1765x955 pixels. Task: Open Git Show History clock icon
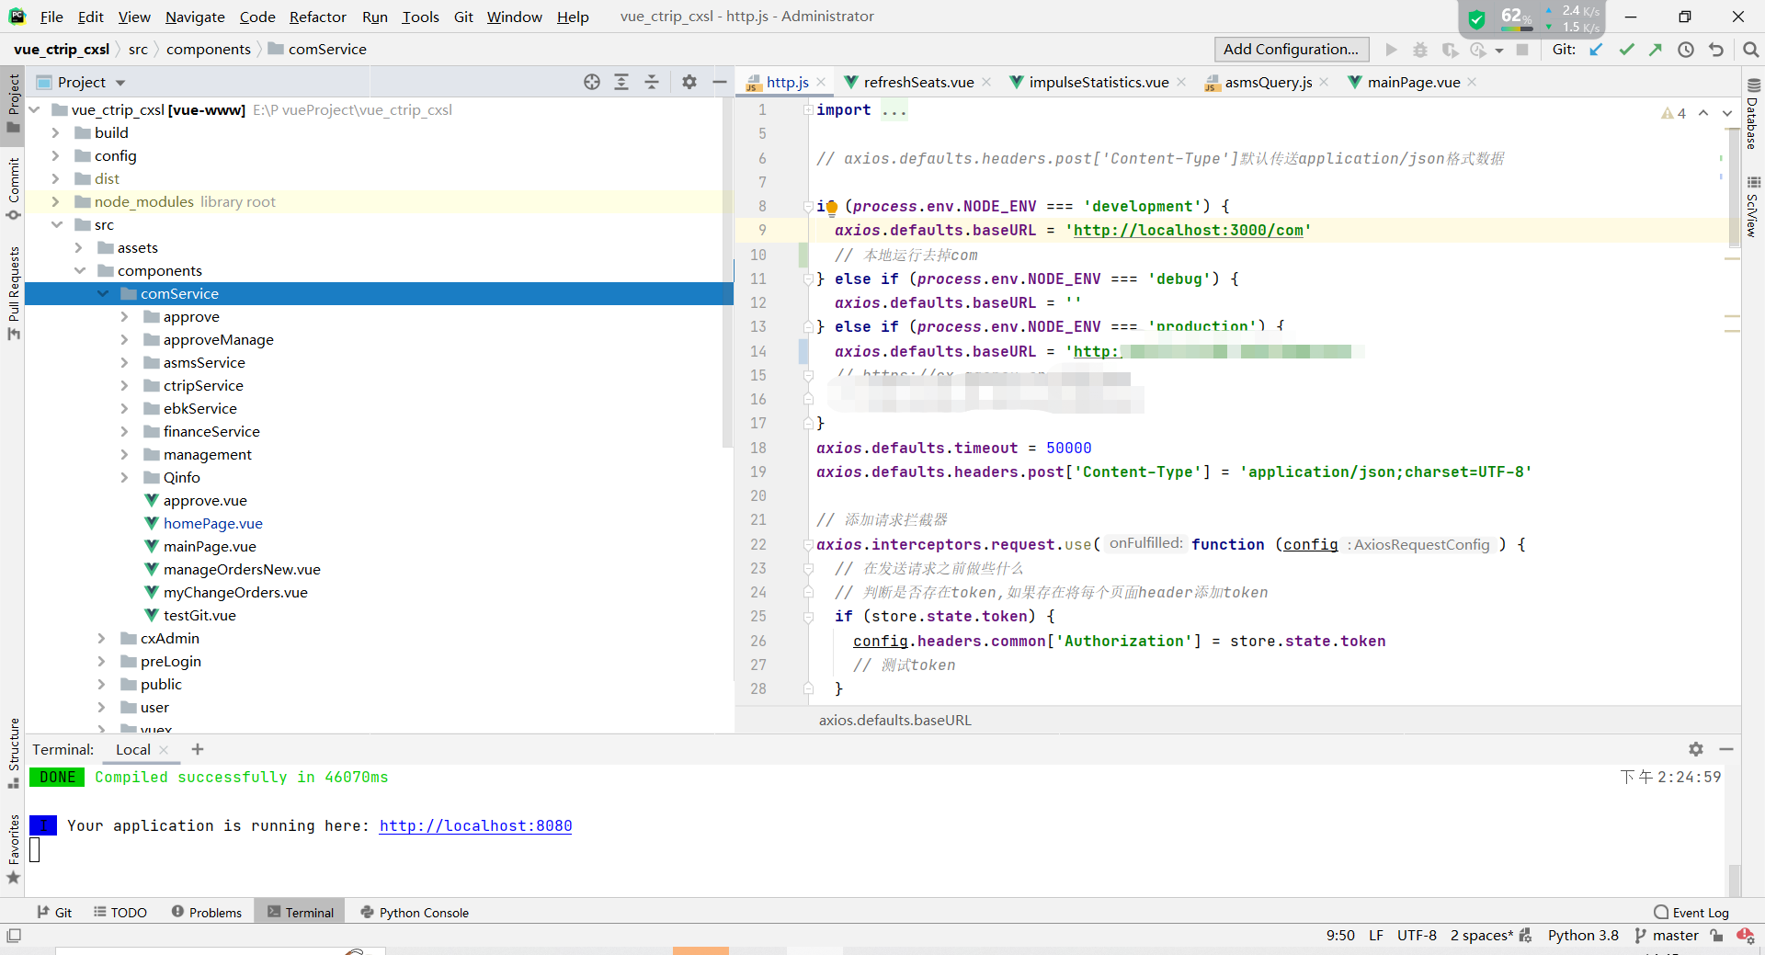1686,50
